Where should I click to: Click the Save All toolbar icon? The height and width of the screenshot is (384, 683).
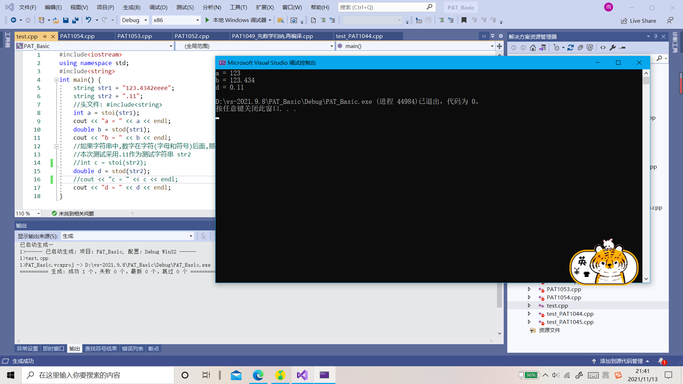[75, 20]
